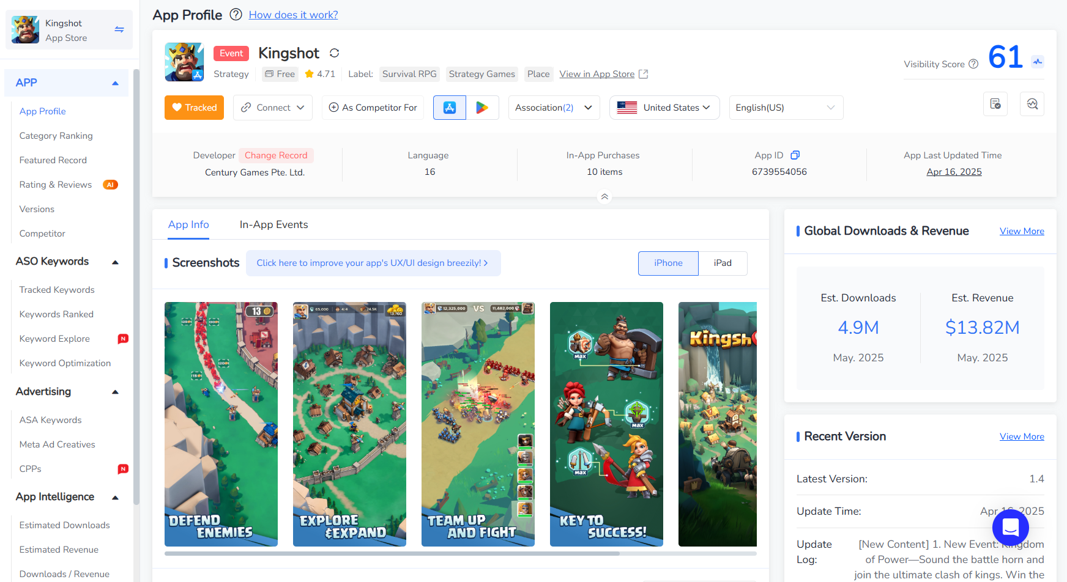Viewport: 1067px width, 582px height.
Task: Click the Kingshot avatar in the sidebar
Action: (25, 29)
